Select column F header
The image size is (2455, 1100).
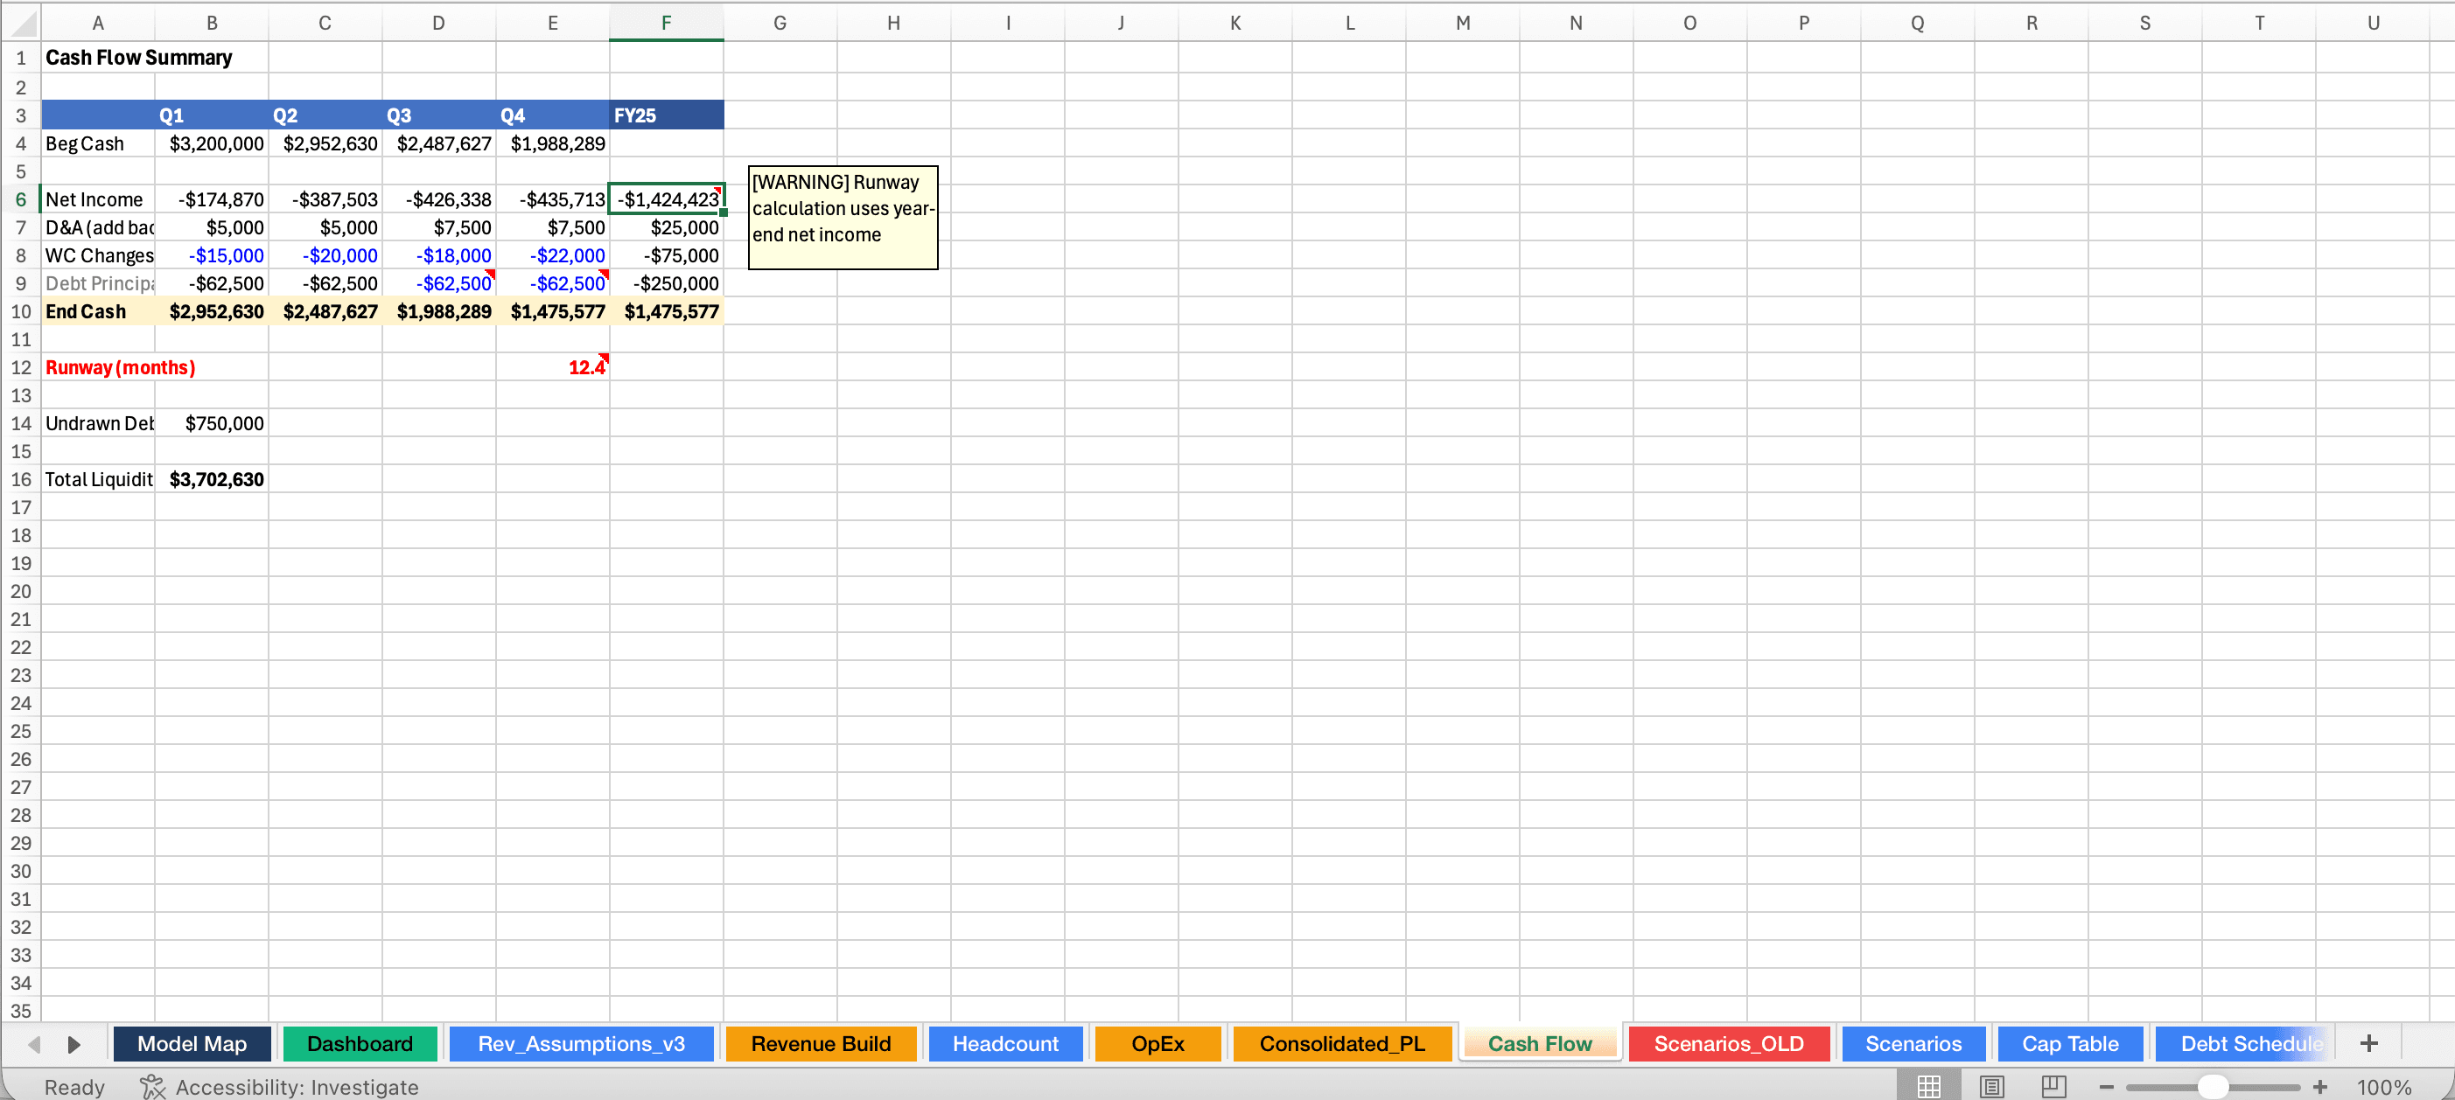coord(665,21)
